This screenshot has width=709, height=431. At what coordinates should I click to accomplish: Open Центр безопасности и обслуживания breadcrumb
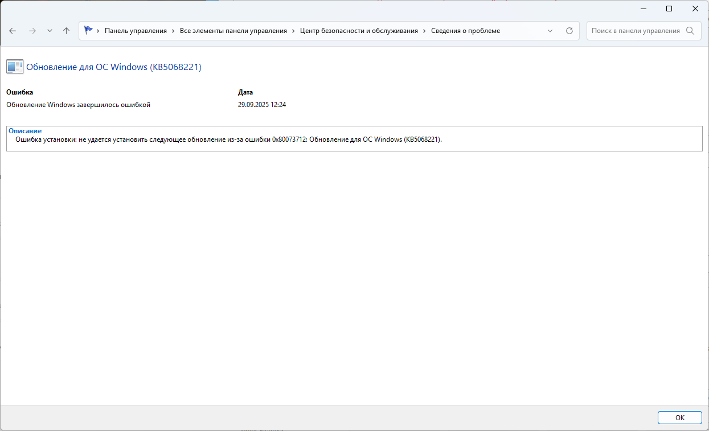(359, 31)
